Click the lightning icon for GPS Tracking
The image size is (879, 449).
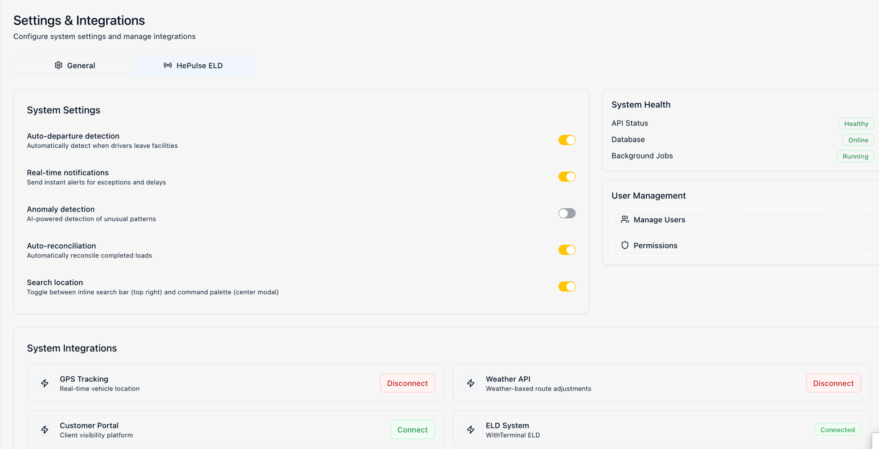45,383
